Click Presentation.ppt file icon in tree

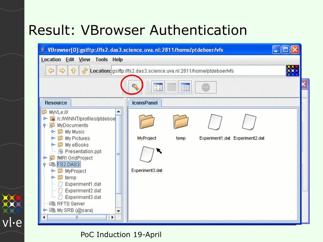pos(60,151)
